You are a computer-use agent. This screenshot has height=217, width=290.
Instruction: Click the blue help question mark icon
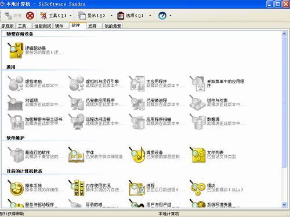pos(162,16)
